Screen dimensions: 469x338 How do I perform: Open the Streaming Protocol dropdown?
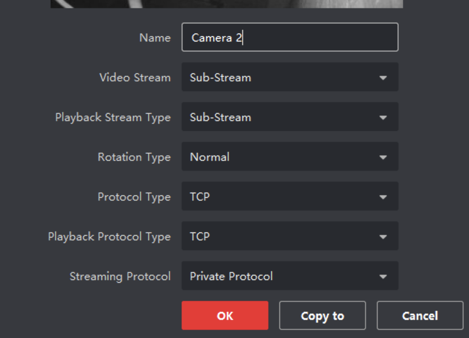[x=290, y=276]
